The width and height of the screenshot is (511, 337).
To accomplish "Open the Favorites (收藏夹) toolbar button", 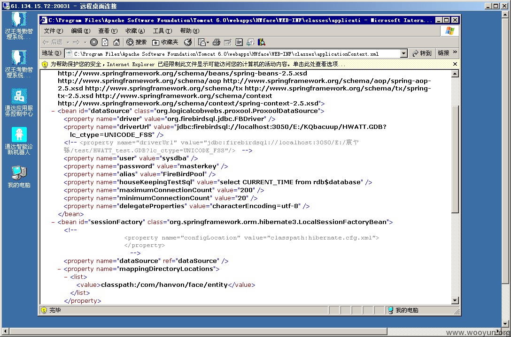I will click(165, 42).
